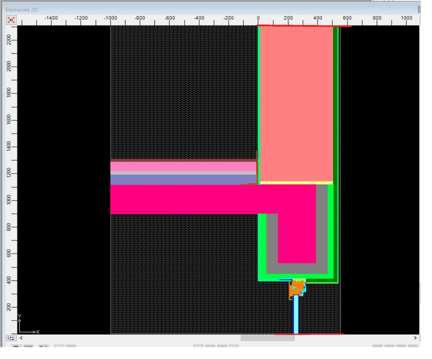Select the large salmon wall element
Viewport: 432px width, 359px height.
pos(296,103)
